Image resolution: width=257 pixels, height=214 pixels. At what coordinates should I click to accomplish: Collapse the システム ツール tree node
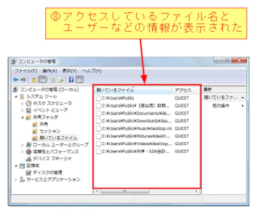pyautogui.click(x=16, y=96)
